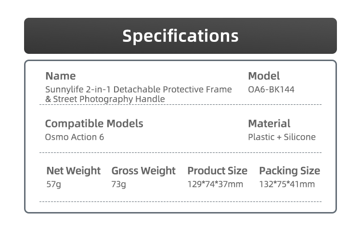Select the 132*75*41mm packing size value
361x226 pixels.
tap(287, 184)
